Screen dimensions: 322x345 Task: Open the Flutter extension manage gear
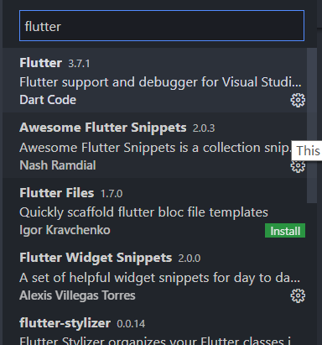(x=298, y=100)
